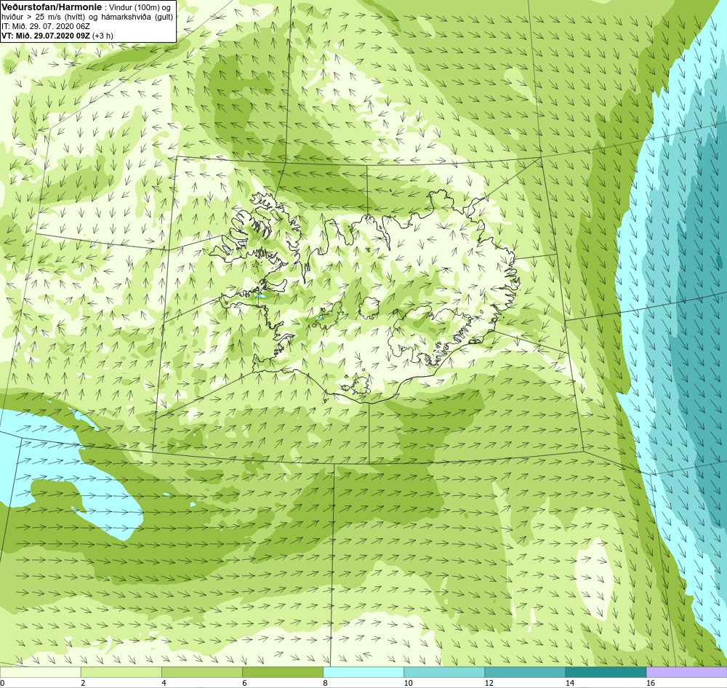
Task: Click the 0–2 m/s pale legend swatch
Action: coord(41,672)
